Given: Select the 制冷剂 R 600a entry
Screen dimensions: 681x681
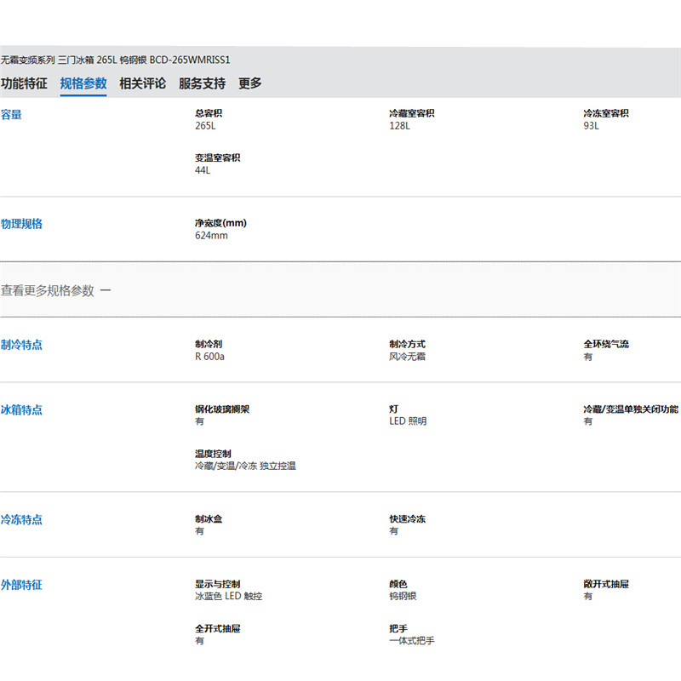Looking at the screenshot, I should click(x=209, y=351).
